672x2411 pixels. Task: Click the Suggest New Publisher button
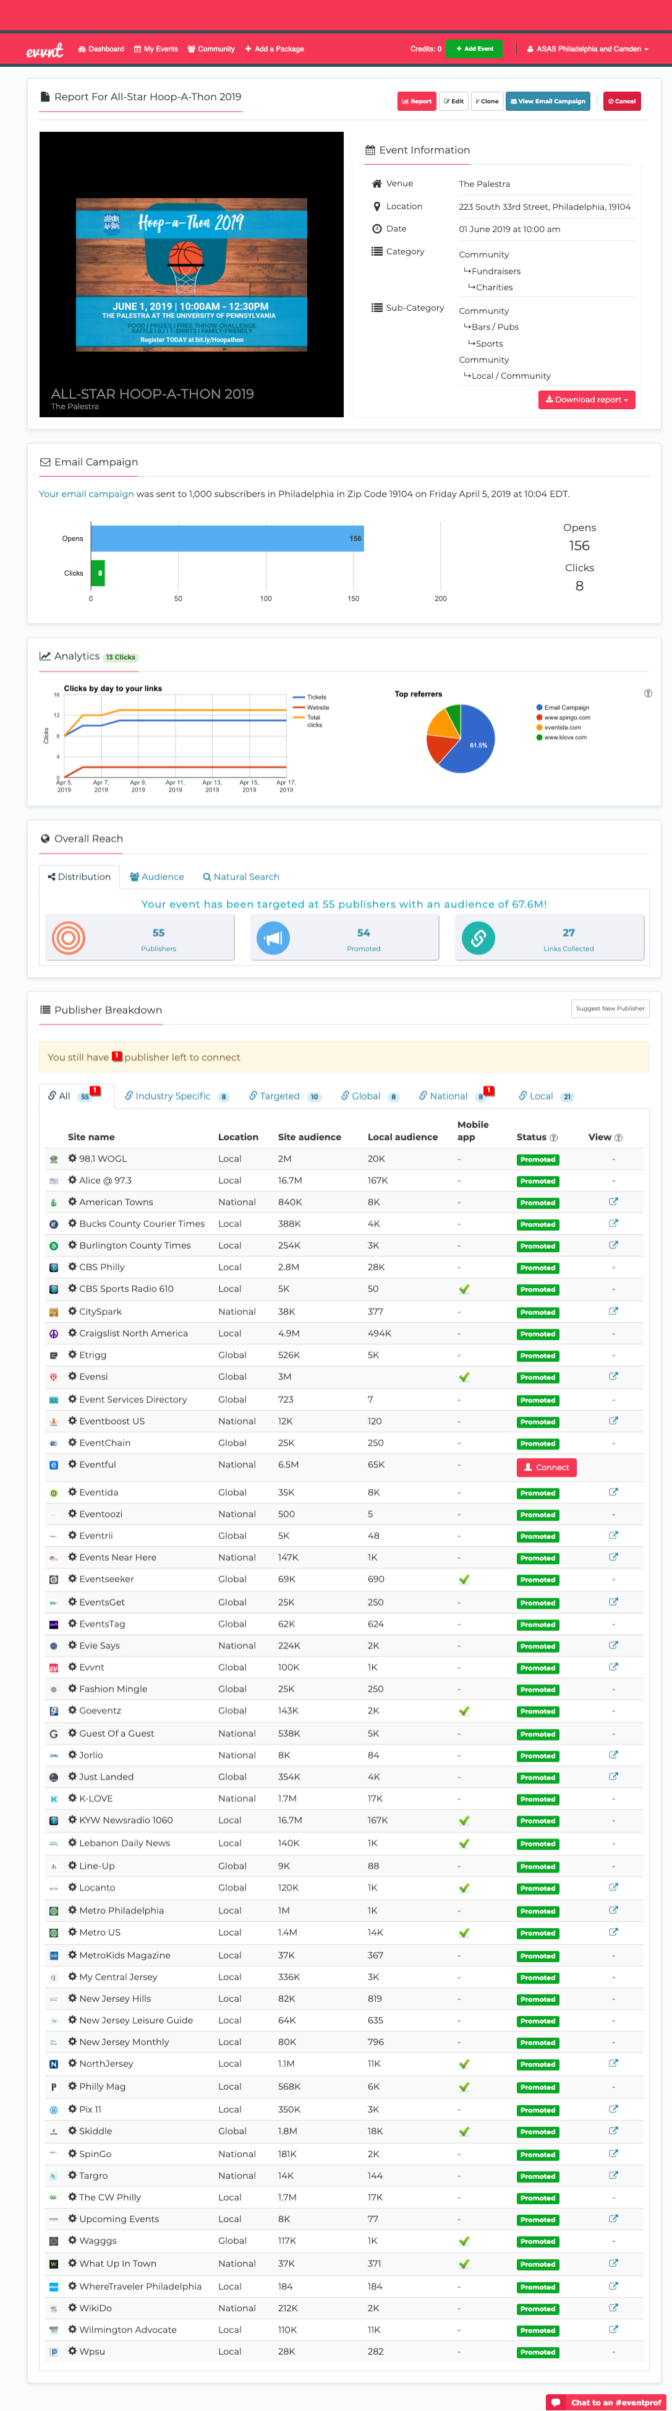[x=610, y=1008]
